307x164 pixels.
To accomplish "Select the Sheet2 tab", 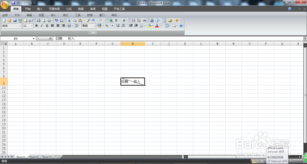I will [34, 157].
